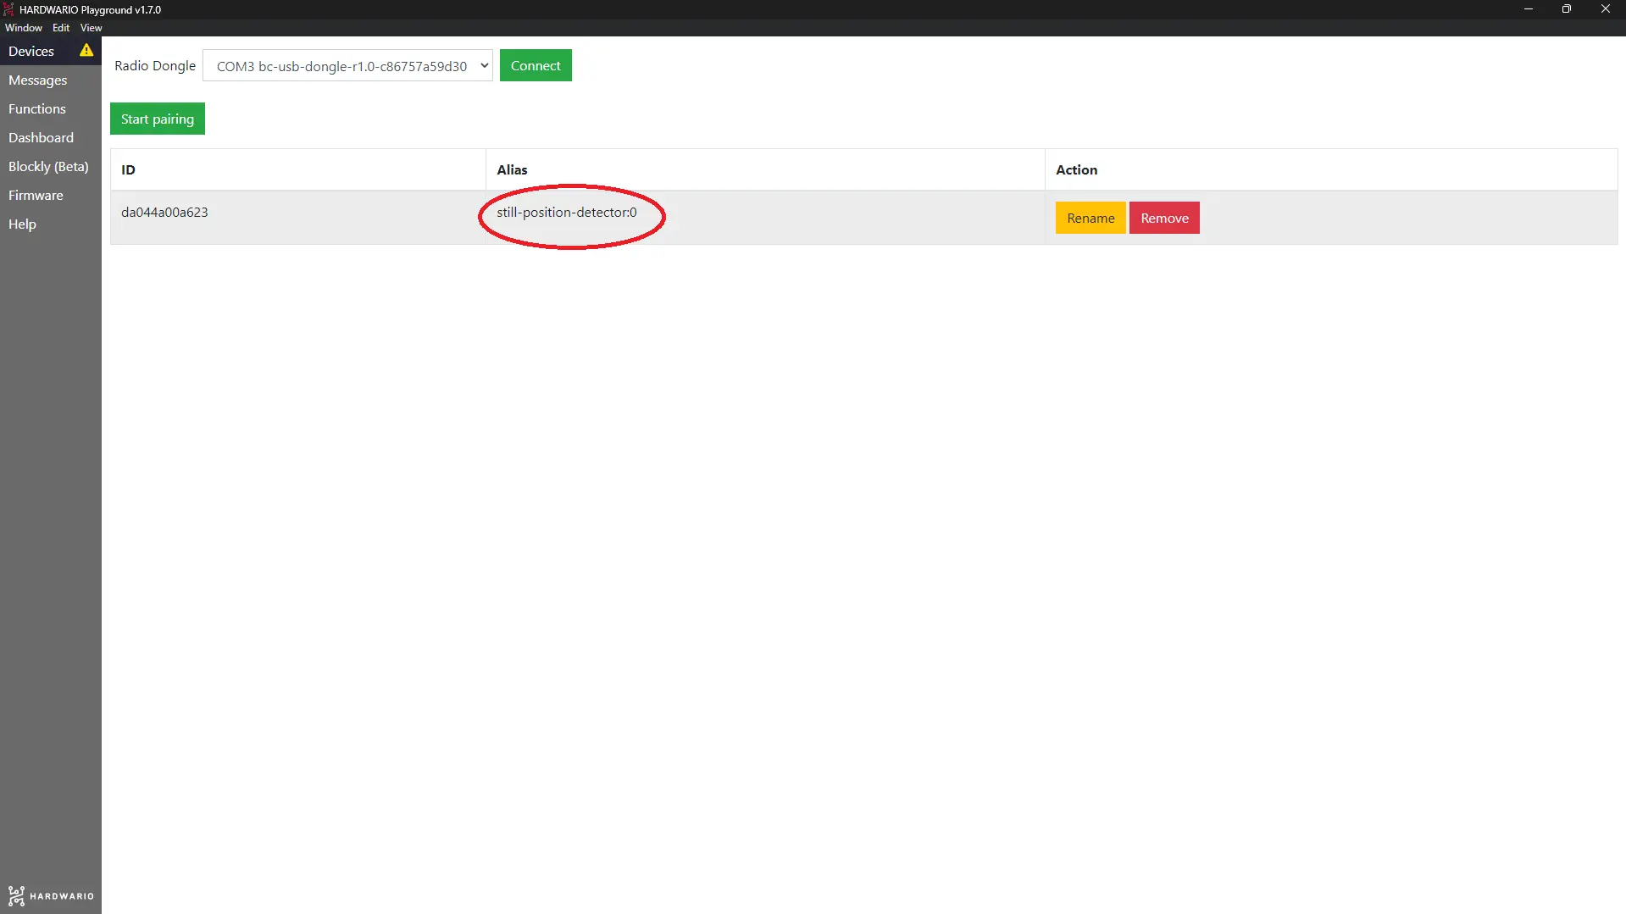Open the Firmware section

click(x=51, y=195)
